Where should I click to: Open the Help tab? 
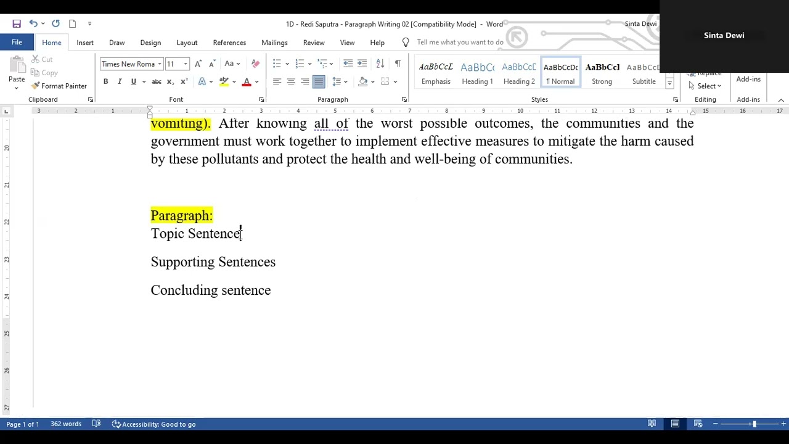[x=377, y=43]
